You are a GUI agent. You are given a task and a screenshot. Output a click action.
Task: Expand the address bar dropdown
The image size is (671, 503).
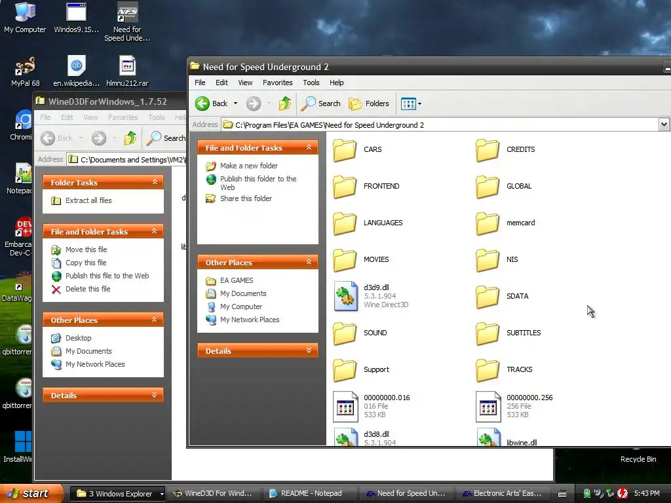[664, 124]
